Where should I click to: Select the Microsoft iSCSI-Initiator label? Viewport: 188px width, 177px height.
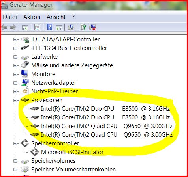pos(72,152)
